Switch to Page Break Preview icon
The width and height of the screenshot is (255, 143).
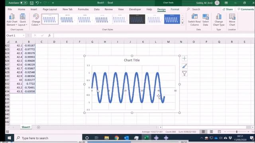click(219, 131)
